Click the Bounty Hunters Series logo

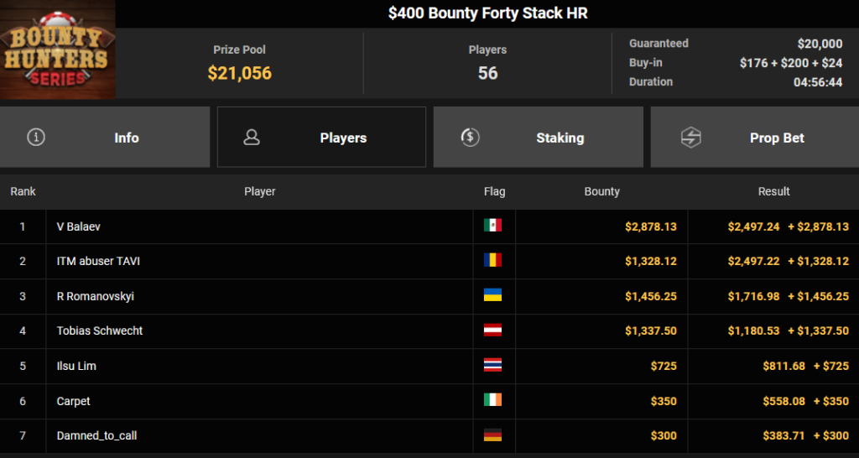point(58,49)
